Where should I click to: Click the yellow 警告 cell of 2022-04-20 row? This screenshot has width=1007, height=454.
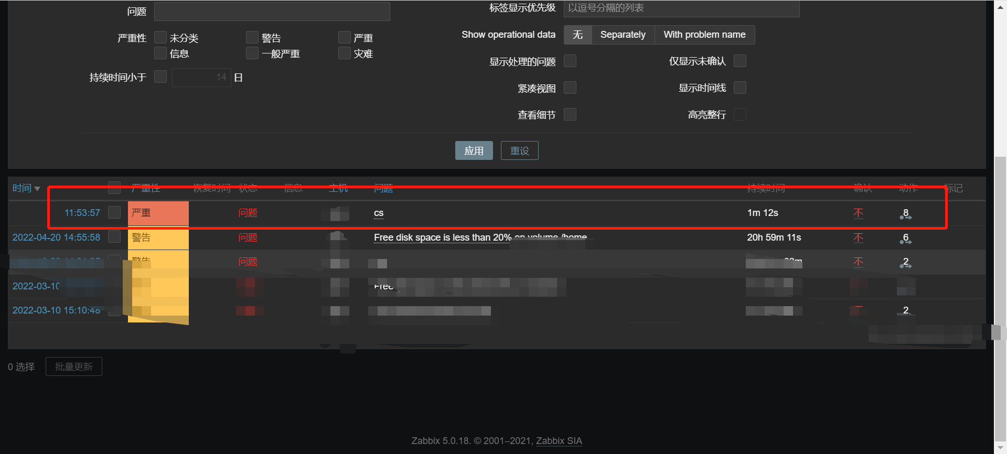click(158, 237)
